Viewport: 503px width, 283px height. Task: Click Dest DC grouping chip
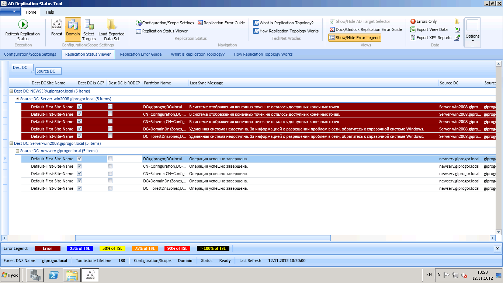(x=22, y=67)
